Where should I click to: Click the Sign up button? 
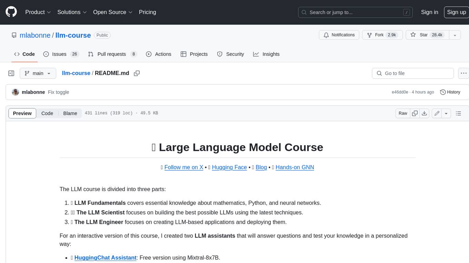pos(456,12)
